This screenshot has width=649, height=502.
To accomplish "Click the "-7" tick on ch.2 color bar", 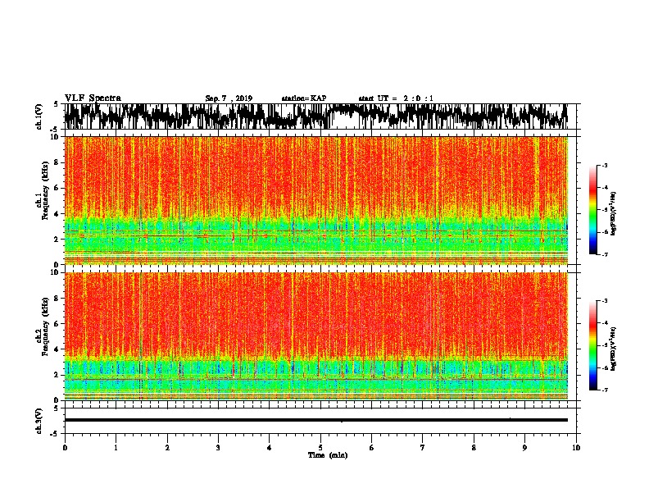I will [x=605, y=390].
